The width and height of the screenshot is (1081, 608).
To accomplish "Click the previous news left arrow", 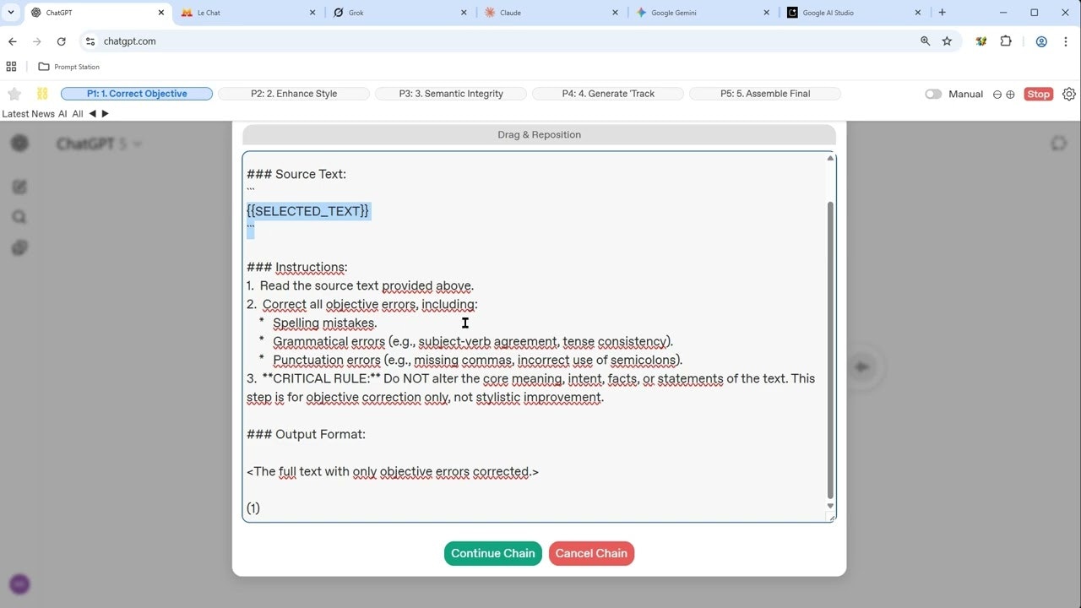I will pyautogui.click(x=92, y=114).
